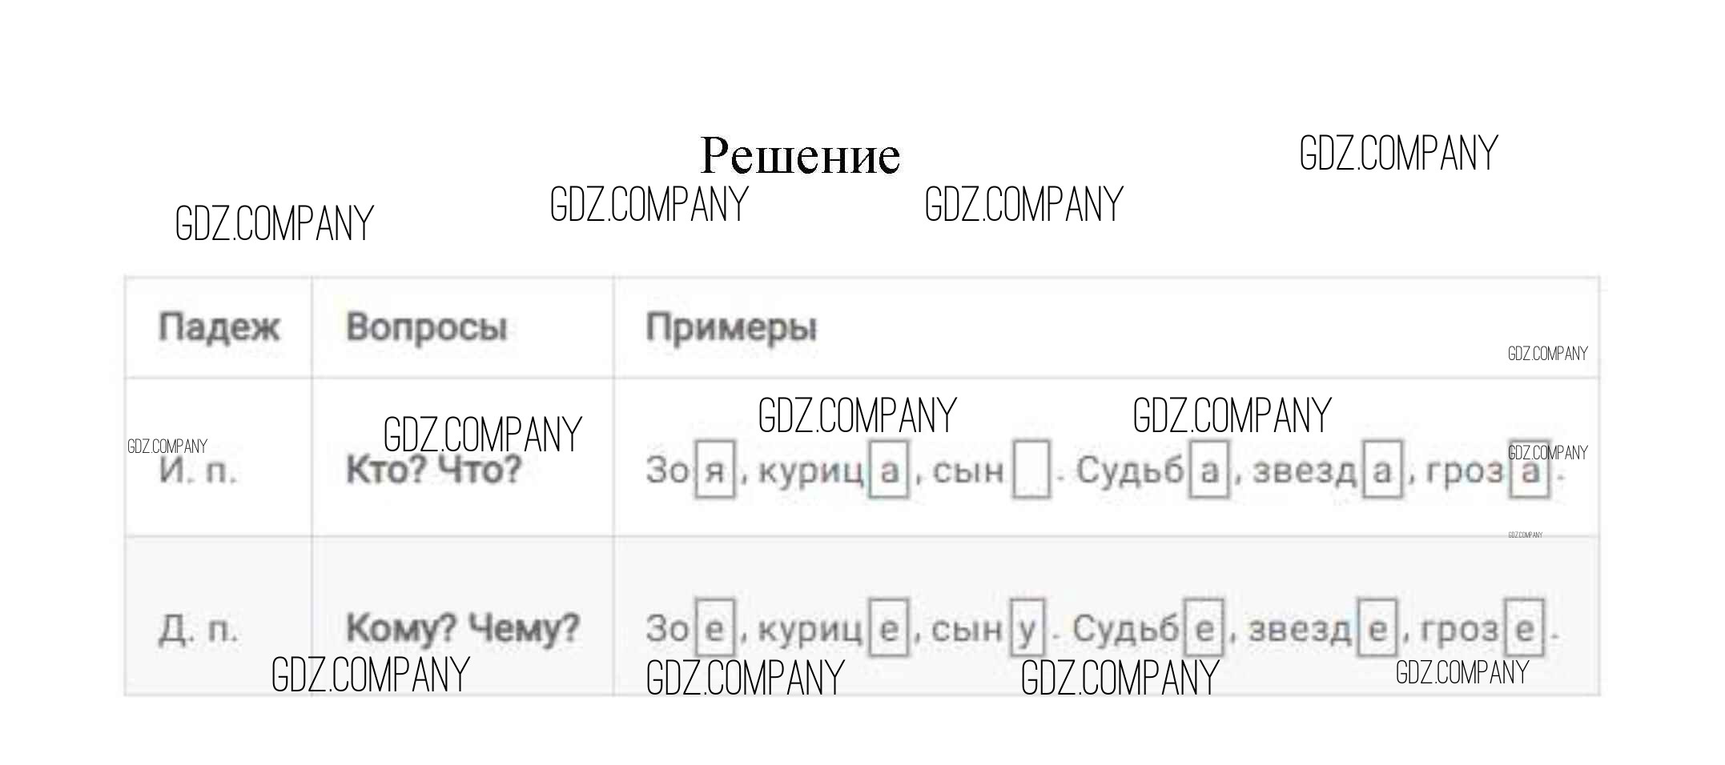Click boxed ending е in Зое
The image size is (1725, 765).
coord(714,629)
